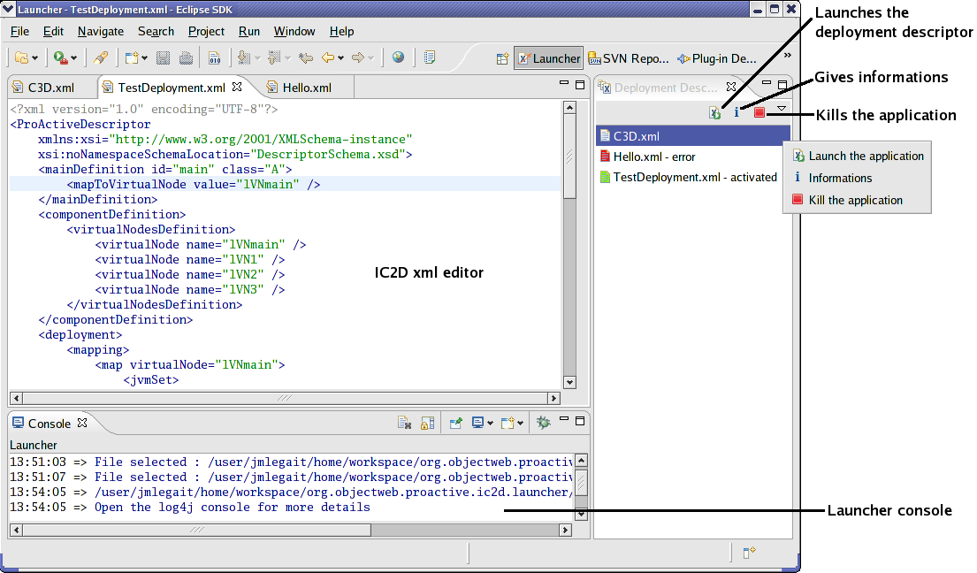Click the Save disk icon in toolbar

pyautogui.click(x=163, y=58)
